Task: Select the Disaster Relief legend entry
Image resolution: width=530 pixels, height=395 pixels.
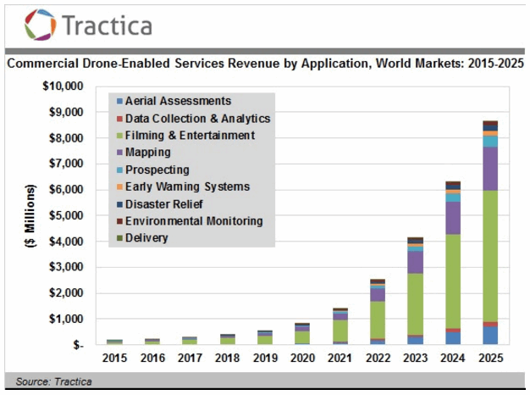Action: (169, 204)
